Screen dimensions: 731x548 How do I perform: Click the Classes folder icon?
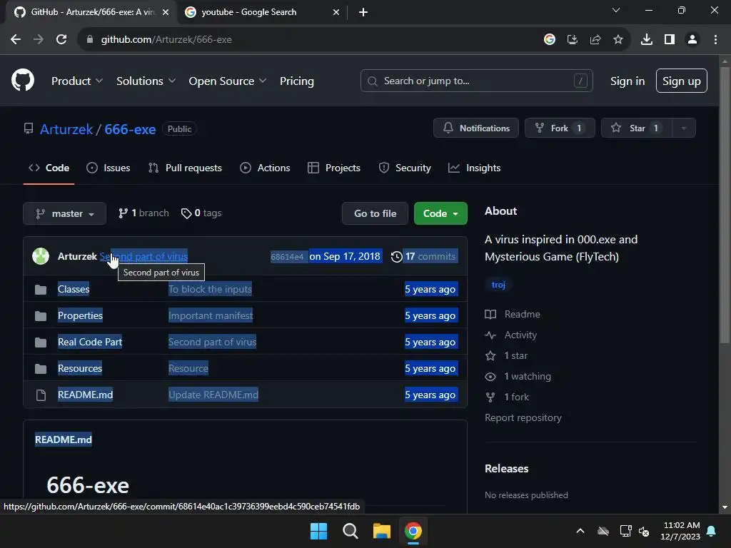click(x=41, y=290)
